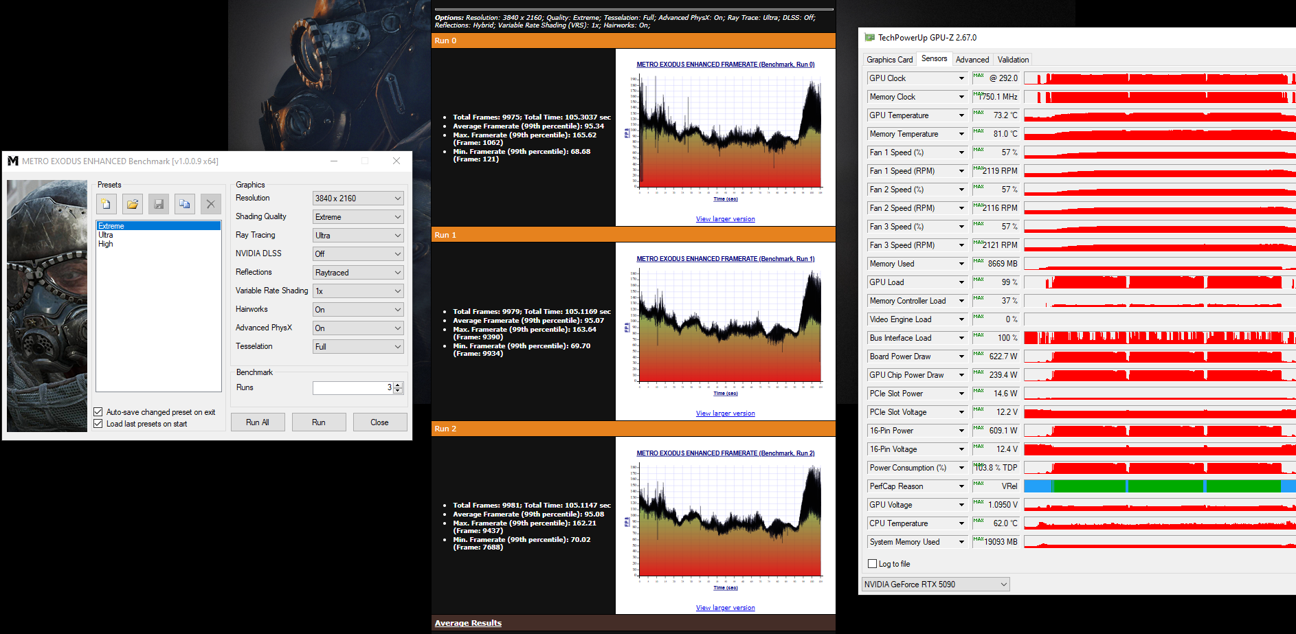The height and width of the screenshot is (634, 1296).
Task: Click the duplicate preset icon
Action: point(185,204)
